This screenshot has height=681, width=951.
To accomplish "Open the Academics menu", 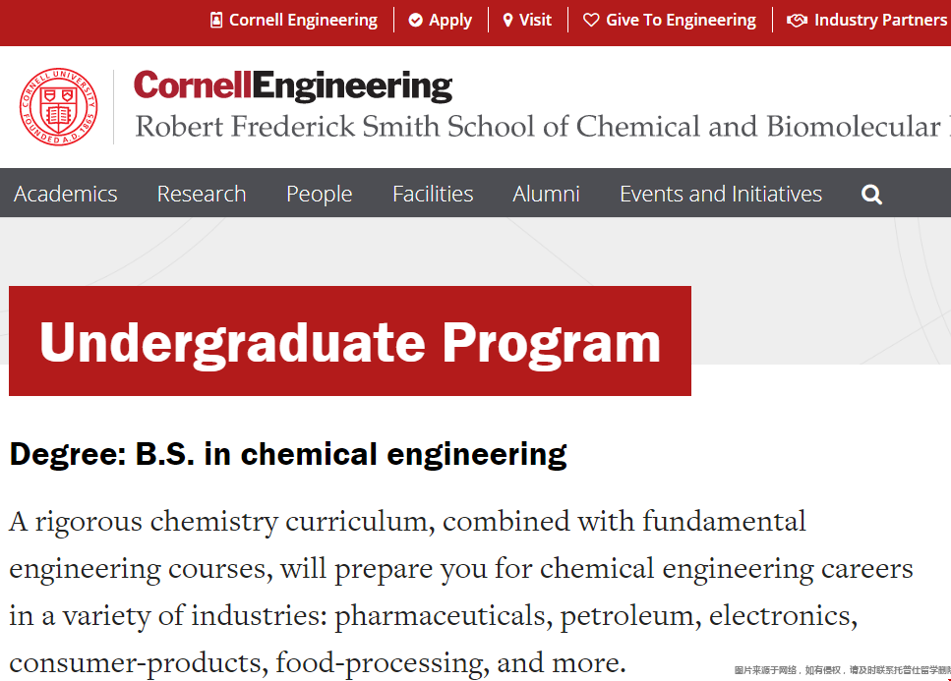I will (66, 194).
